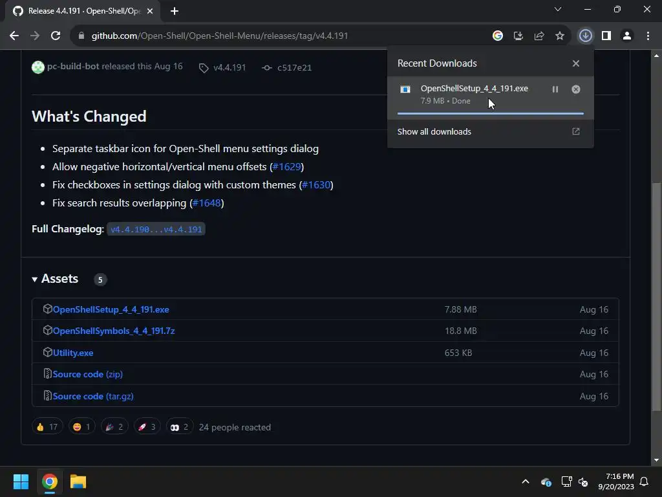The width and height of the screenshot is (662, 497).
Task: Click Show all downloads
Action: pyautogui.click(x=434, y=132)
